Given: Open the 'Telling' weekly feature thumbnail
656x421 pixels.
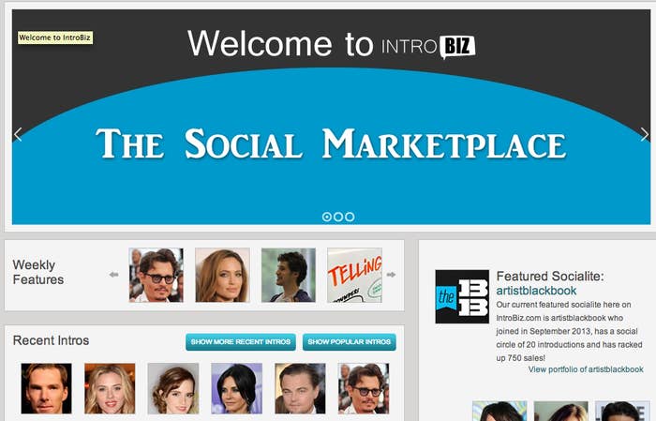Looking at the screenshot, I should click(354, 275).
